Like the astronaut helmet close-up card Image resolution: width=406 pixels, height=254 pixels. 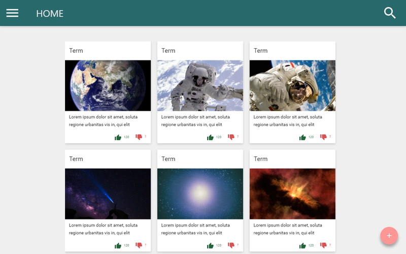(x=303, y=137)
